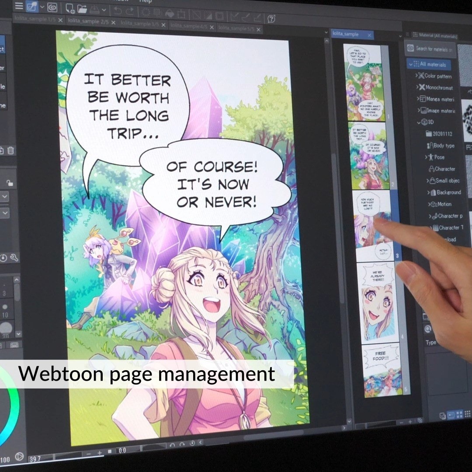Expand the Pose folder
This screenshot has height=472, width=472.
coord(426,157)
